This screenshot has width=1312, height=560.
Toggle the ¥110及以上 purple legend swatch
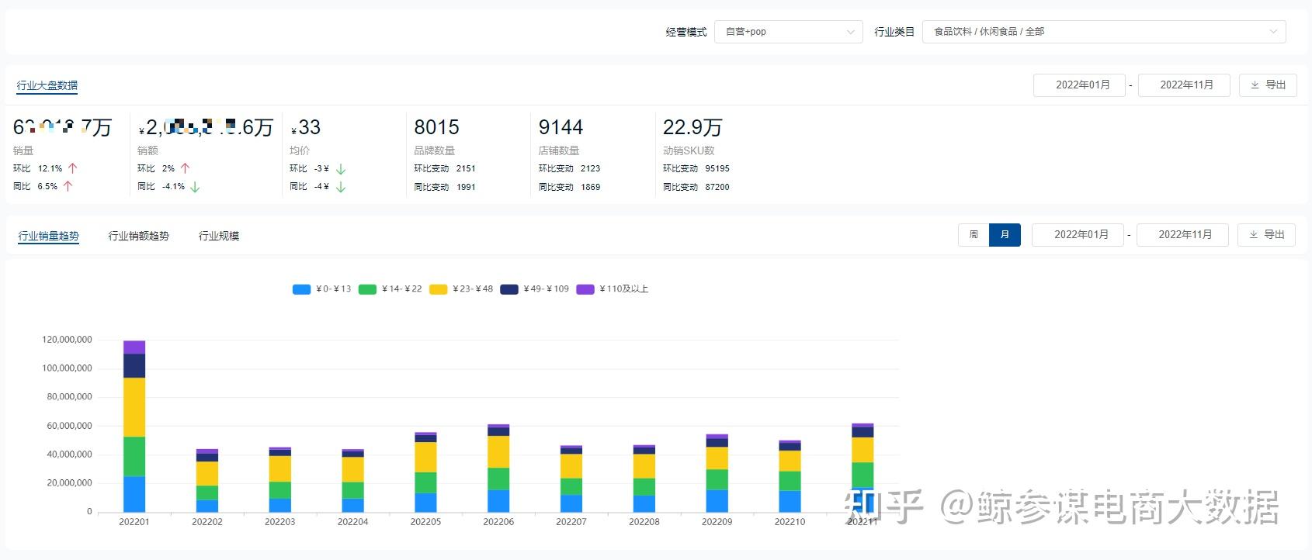pyautogui.click(x=585, y=289)
